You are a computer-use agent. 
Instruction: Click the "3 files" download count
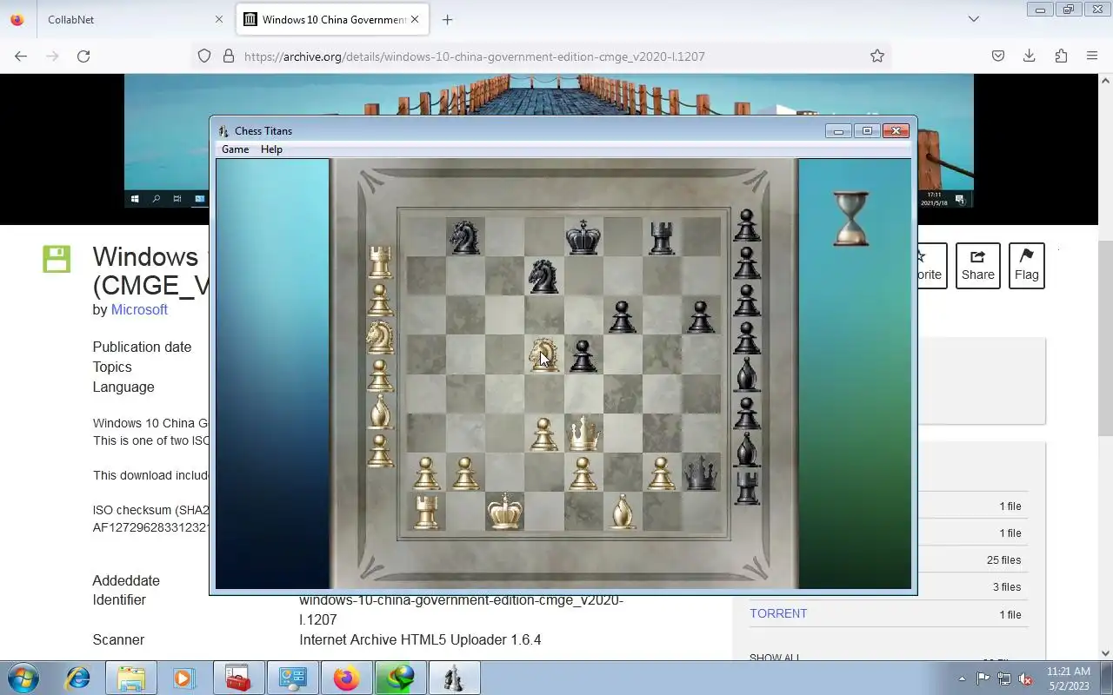(x=1007, y=587)
